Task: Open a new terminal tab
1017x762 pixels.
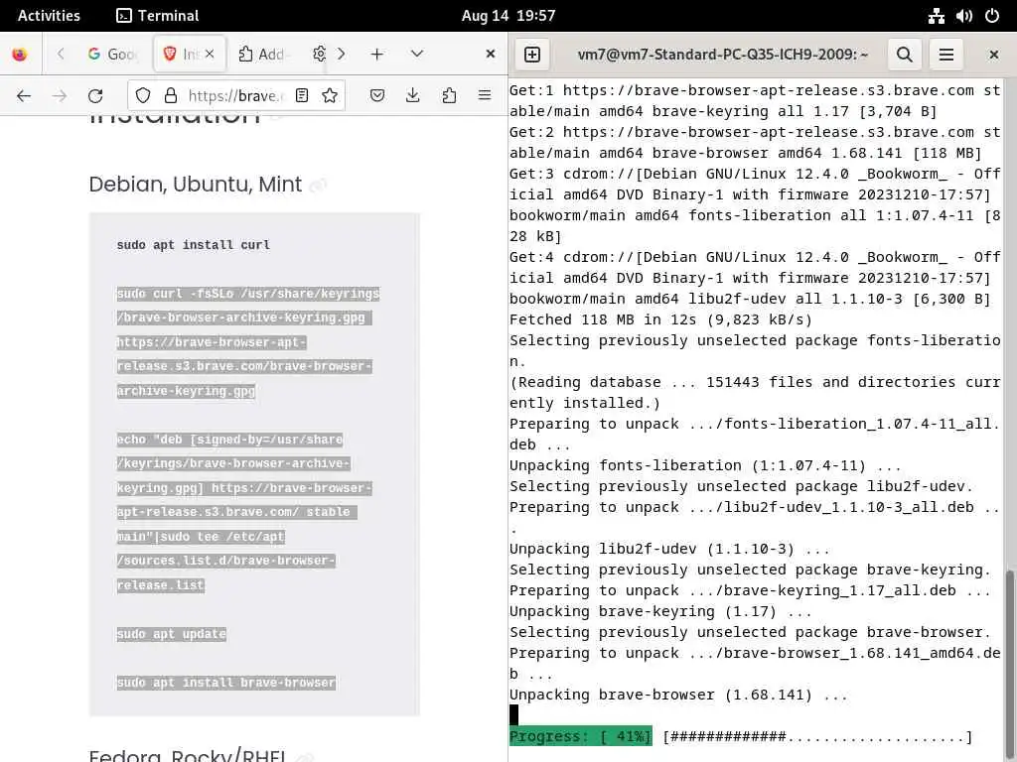Action: 532,55
